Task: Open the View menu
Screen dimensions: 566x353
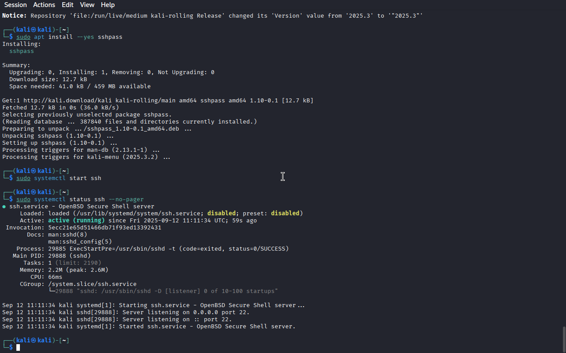Action: click(87, 5)
